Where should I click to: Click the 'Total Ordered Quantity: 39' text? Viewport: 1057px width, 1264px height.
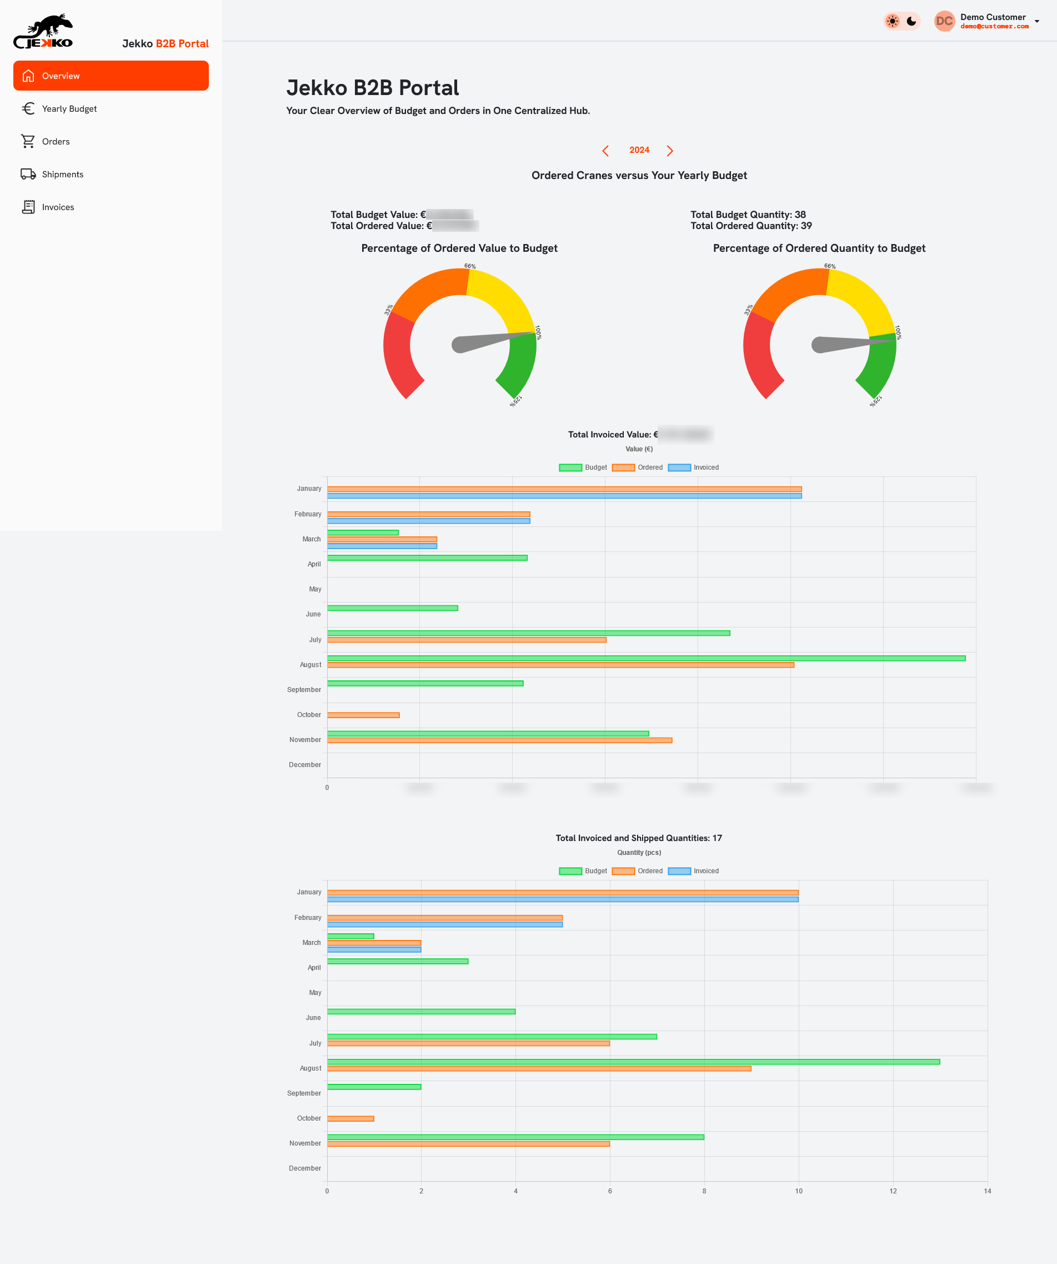[751, 226]
